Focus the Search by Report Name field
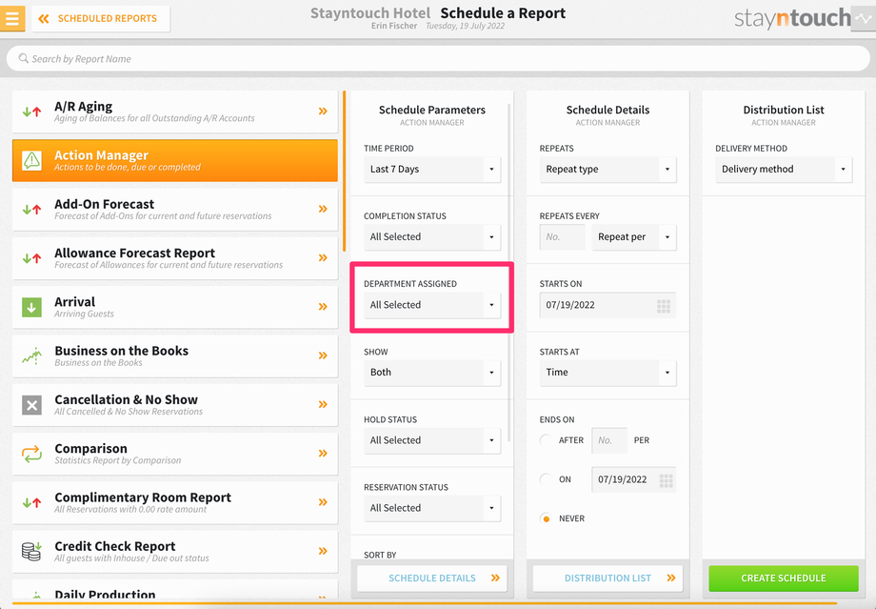Image resolution: width=876 pixels, height=609 pixels. tap(437, 58)
